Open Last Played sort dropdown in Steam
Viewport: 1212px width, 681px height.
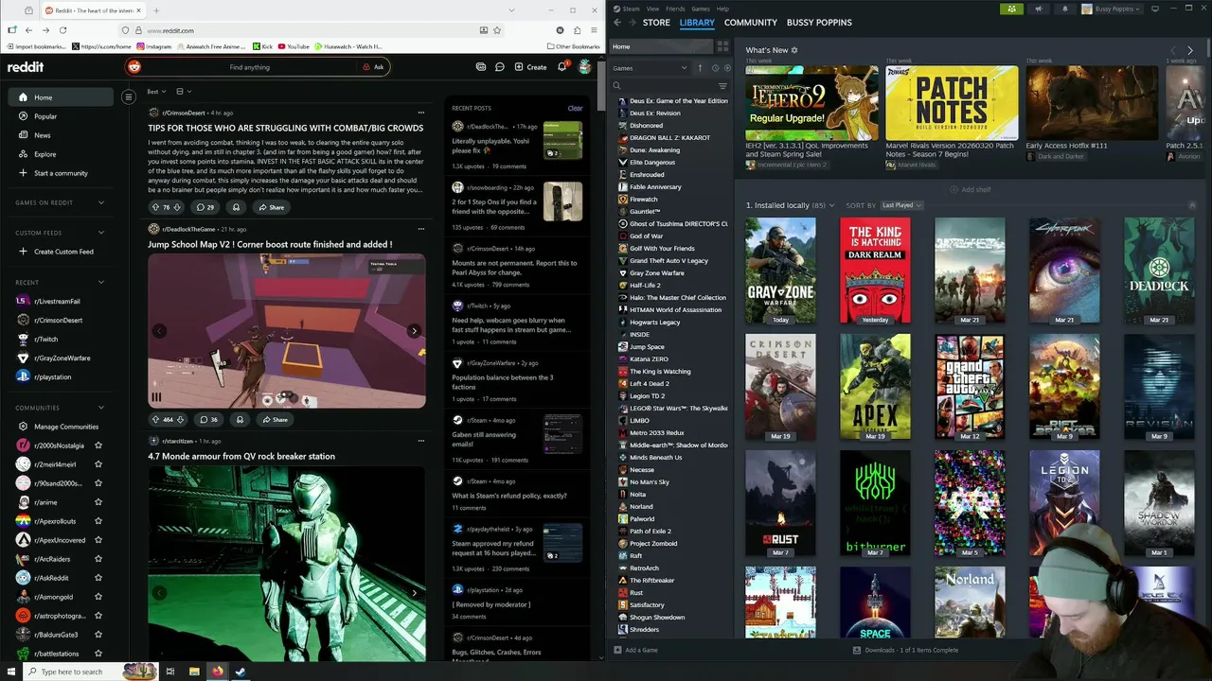902,205
